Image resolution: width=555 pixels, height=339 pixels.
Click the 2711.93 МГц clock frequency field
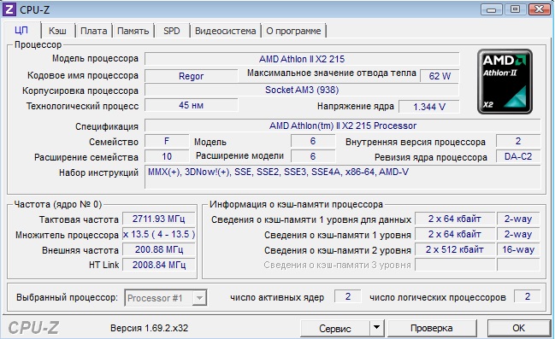158,219
